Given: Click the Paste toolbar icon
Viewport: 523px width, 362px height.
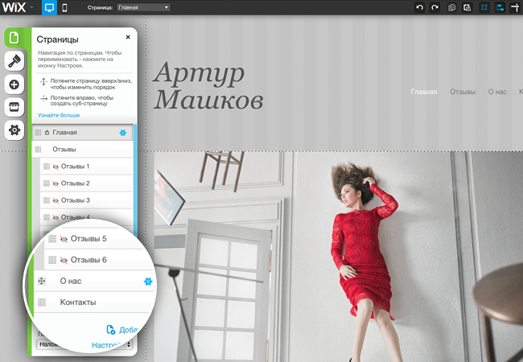Looking at the screenshot, I should pos(467,7).
